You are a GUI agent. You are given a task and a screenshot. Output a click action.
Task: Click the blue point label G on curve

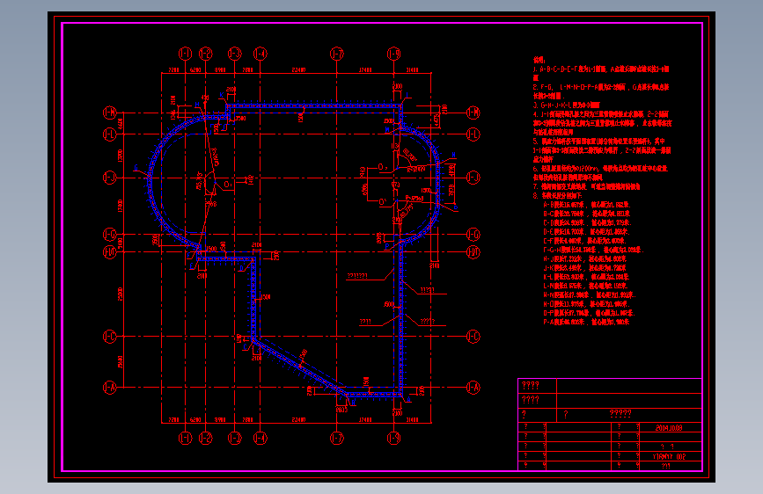click(x=136, y=168)
